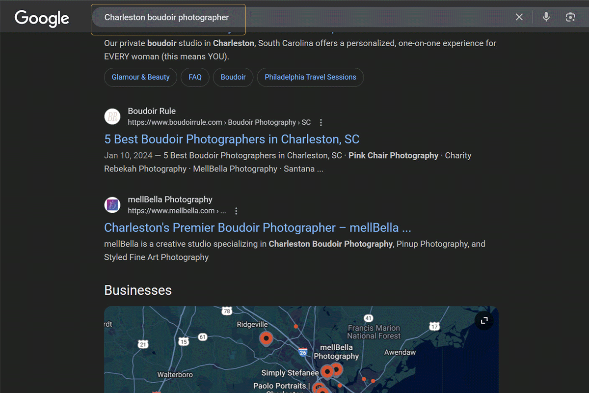Open the FAQ sitelink chip
This screenshot has height=393, width=589.
(195, 77)
